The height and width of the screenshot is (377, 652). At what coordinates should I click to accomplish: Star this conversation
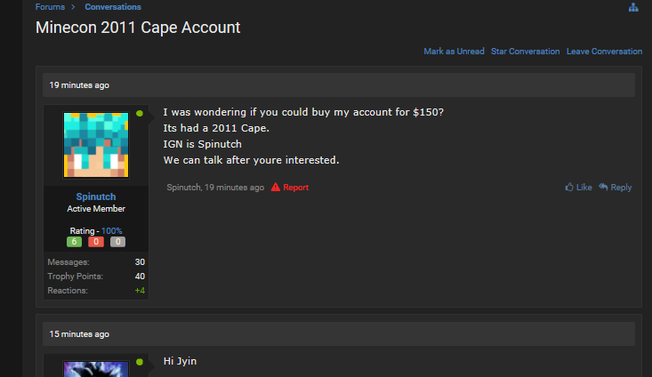tap(526, 52)
